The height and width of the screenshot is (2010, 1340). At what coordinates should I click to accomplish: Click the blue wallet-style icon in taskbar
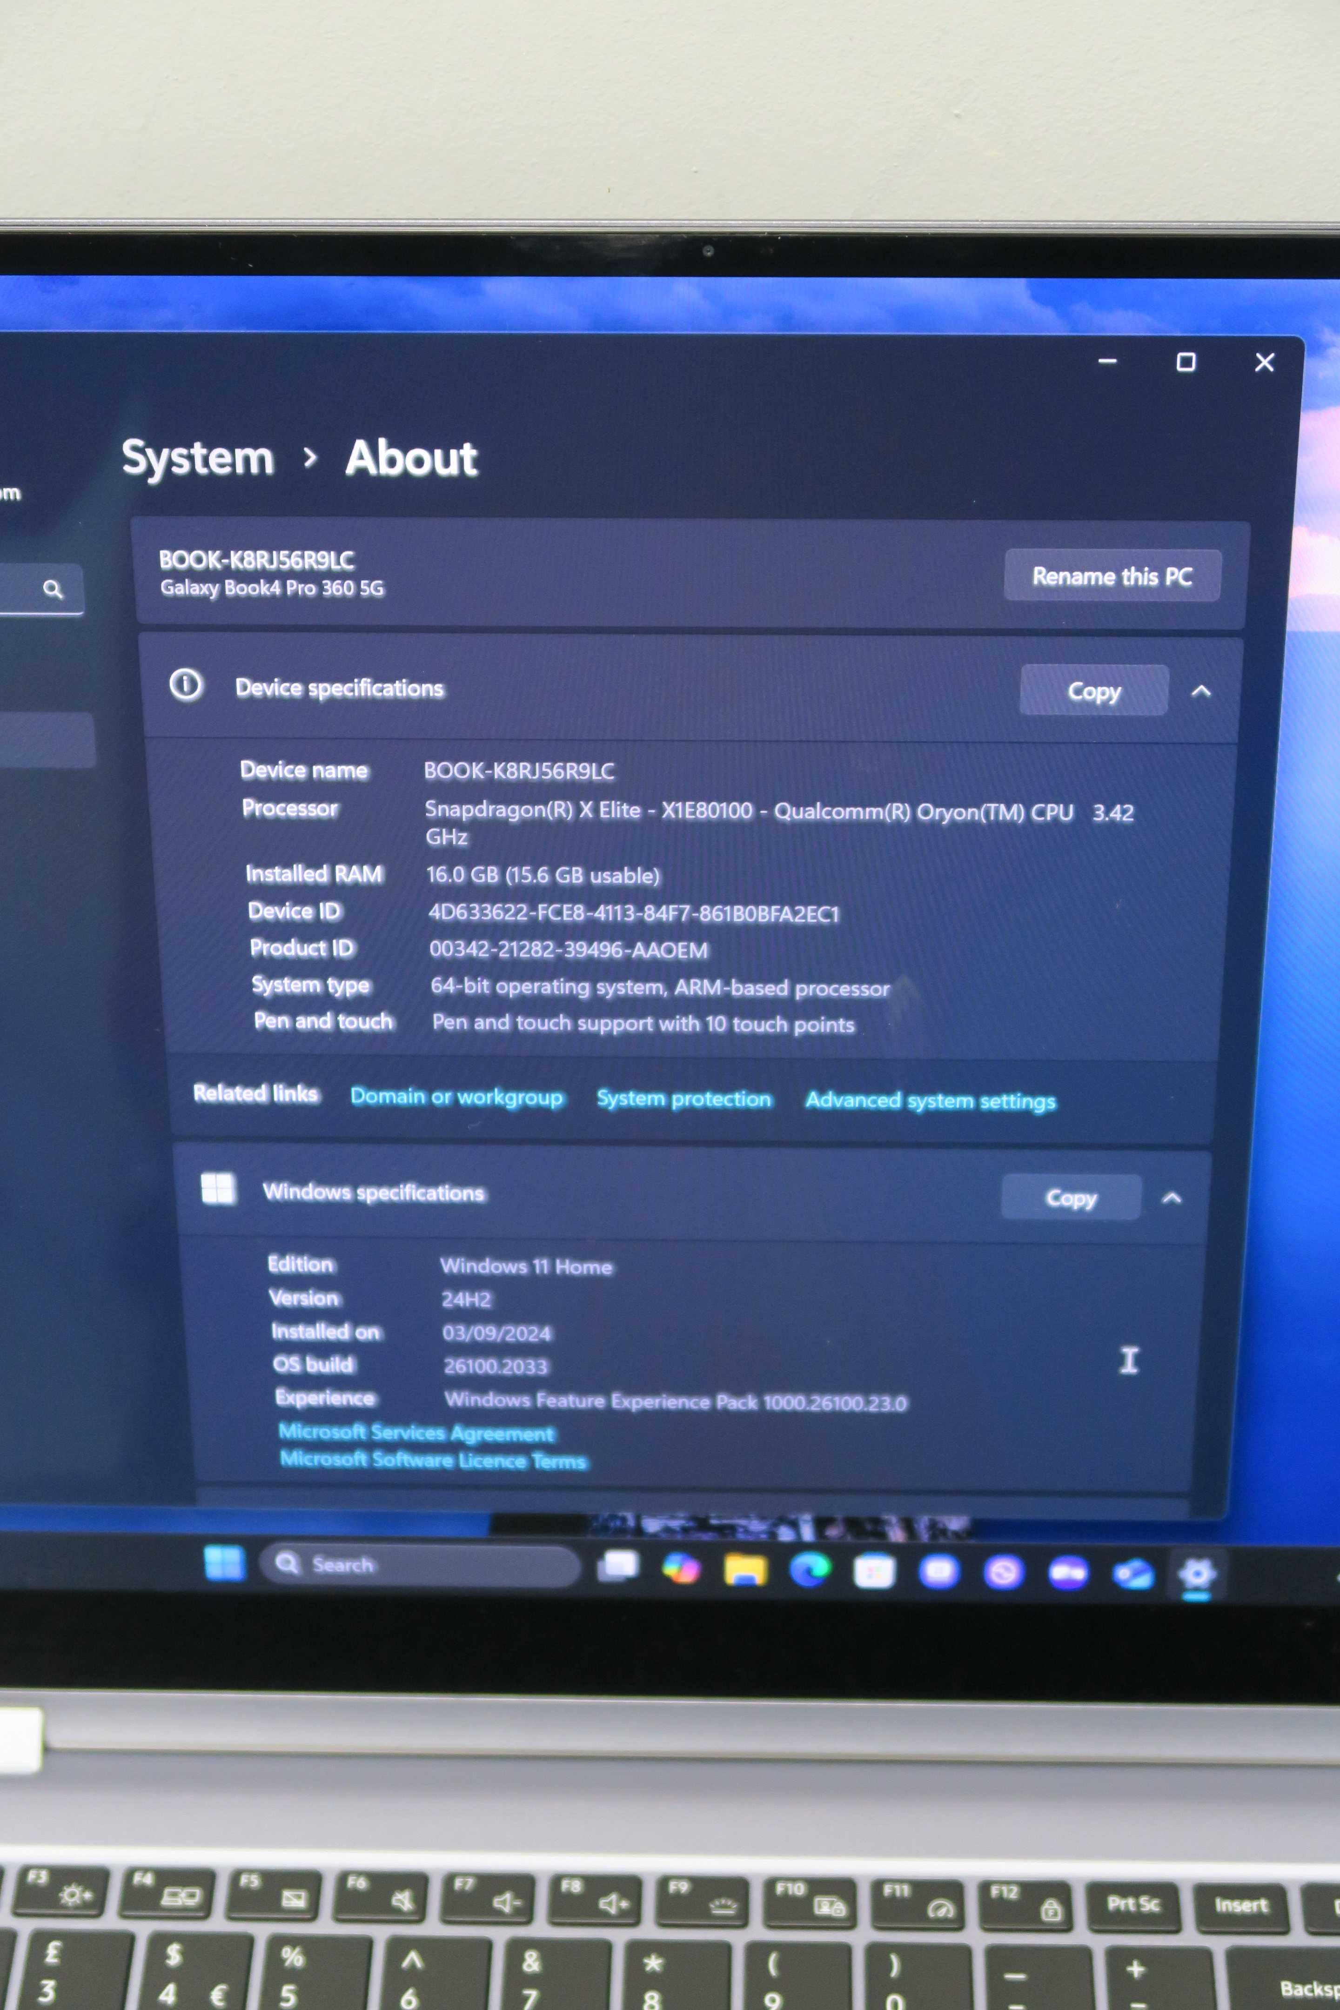pos(1133,1573)
